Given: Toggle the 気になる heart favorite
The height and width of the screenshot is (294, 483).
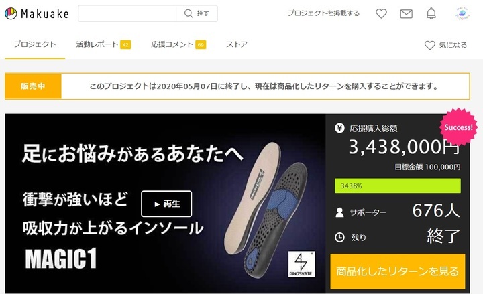Looking at the screenshot, I should coord(445,45).
